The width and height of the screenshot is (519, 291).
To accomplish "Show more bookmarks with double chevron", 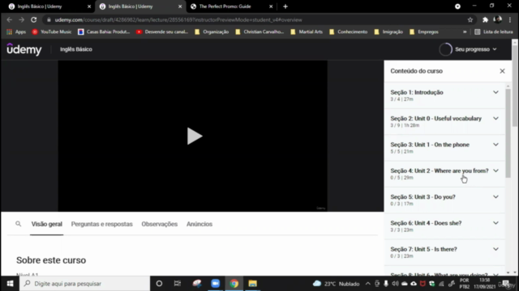I will point(465,32).
